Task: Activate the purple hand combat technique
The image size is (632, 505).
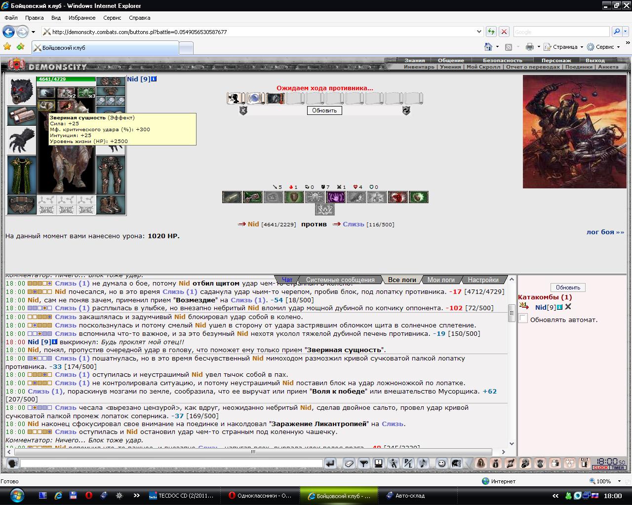Action: point(335,197)
